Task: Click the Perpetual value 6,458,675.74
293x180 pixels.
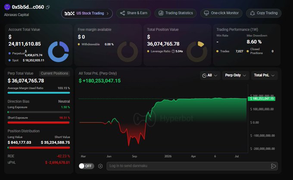Action: [x=34, y=55]
